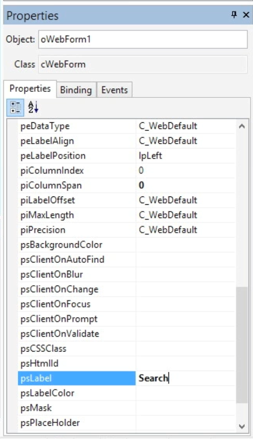Edit the psLabel value field
This screenshot has height=439, width=253.
pyautogui.click(x=185, y=378)
